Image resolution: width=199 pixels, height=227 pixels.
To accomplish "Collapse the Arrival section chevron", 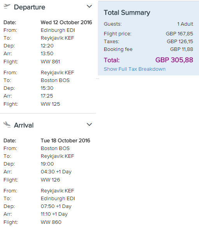I will click(x=89, y=124).
